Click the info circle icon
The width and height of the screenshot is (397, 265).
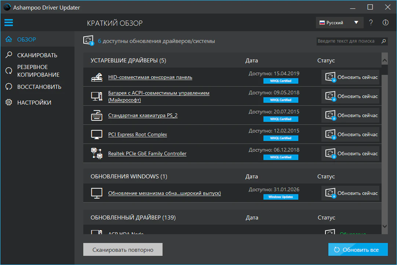tap(385, 23)
